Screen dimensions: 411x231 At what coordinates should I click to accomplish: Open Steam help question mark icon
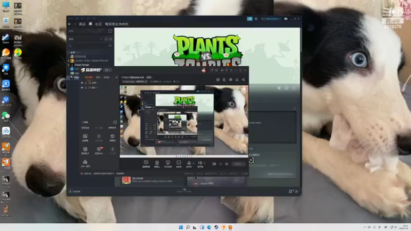click(262, 19)
